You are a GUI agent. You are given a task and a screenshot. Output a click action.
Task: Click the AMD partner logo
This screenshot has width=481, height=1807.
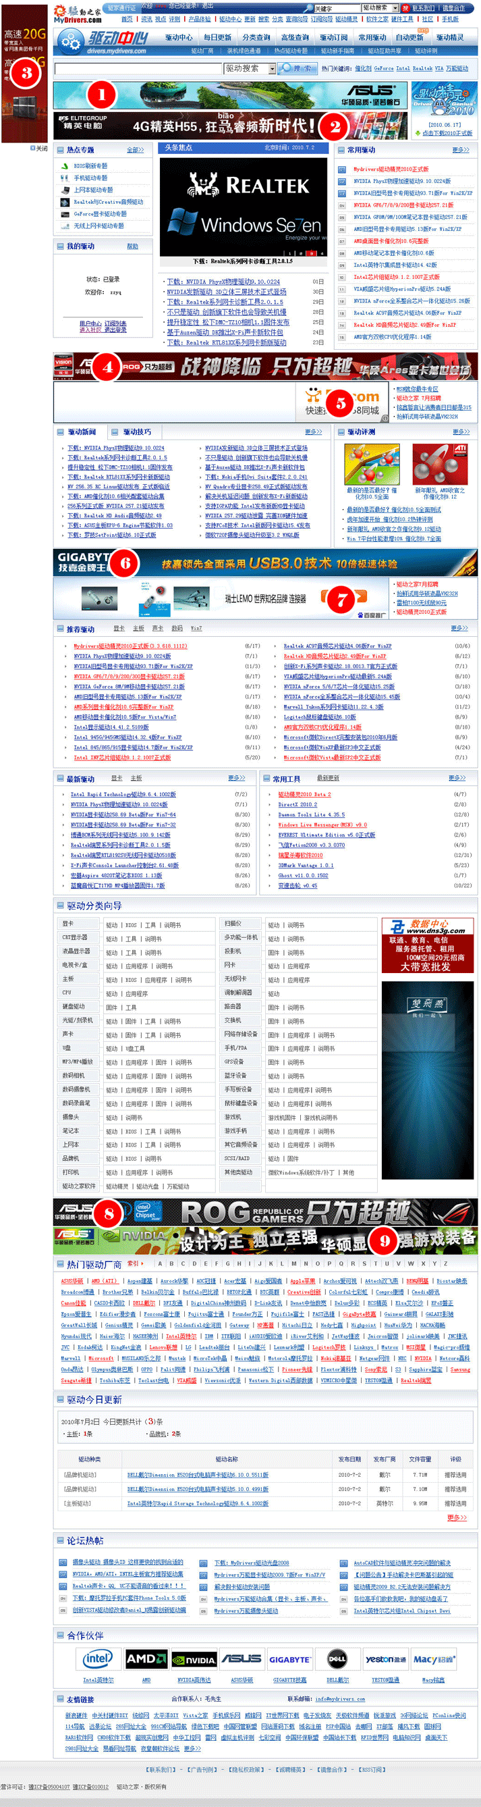pyautogui.click(x=146, y=1658)
